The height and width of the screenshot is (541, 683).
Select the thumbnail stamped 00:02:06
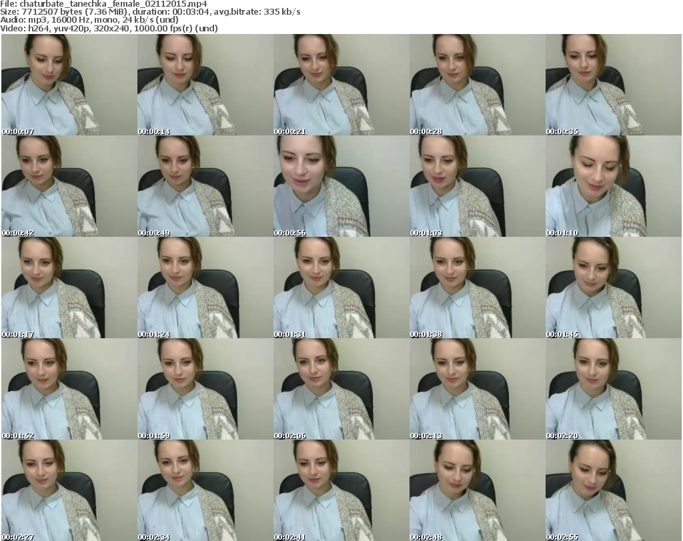(341, 389)
